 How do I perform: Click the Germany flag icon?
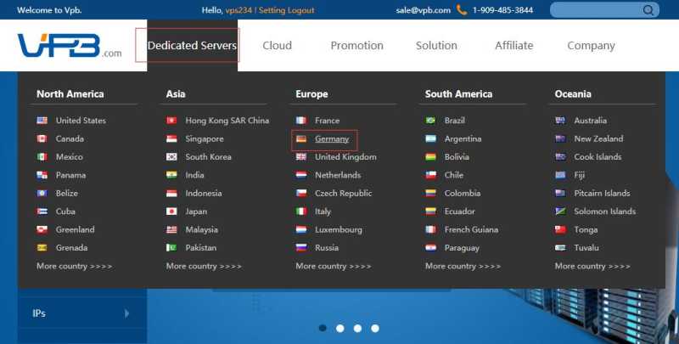301,138
